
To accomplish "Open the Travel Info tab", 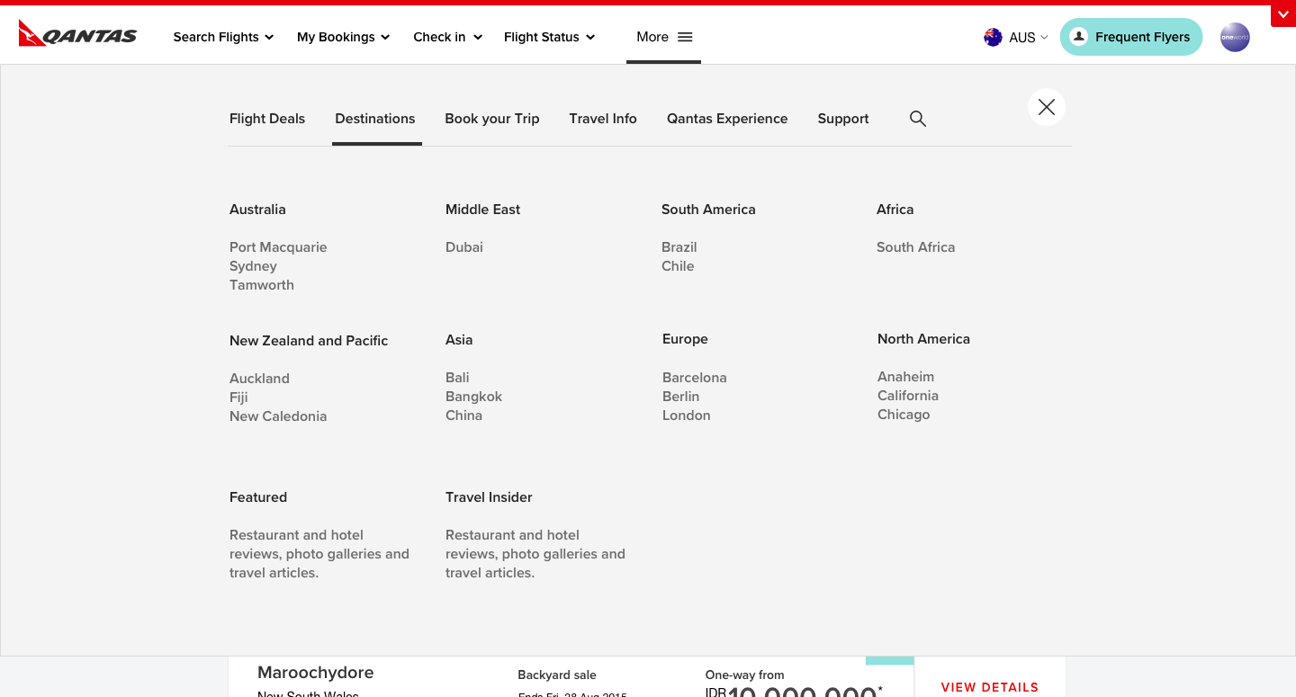I will pos(603,119).
